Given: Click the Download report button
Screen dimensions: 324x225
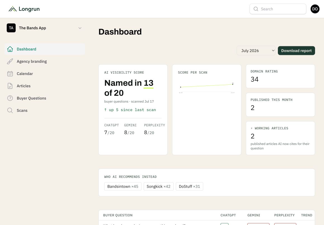Looking at the screenshot, I should (296, 51).
